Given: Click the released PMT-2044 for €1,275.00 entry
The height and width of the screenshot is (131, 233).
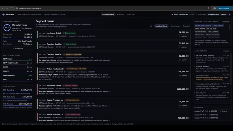Looking at the screenshot, I should point(206,115).
